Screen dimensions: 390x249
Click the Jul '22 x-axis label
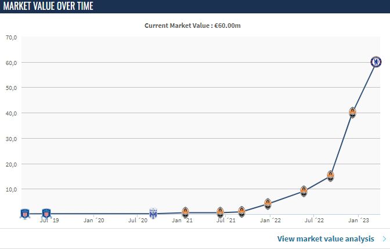(x=314, y=221)
